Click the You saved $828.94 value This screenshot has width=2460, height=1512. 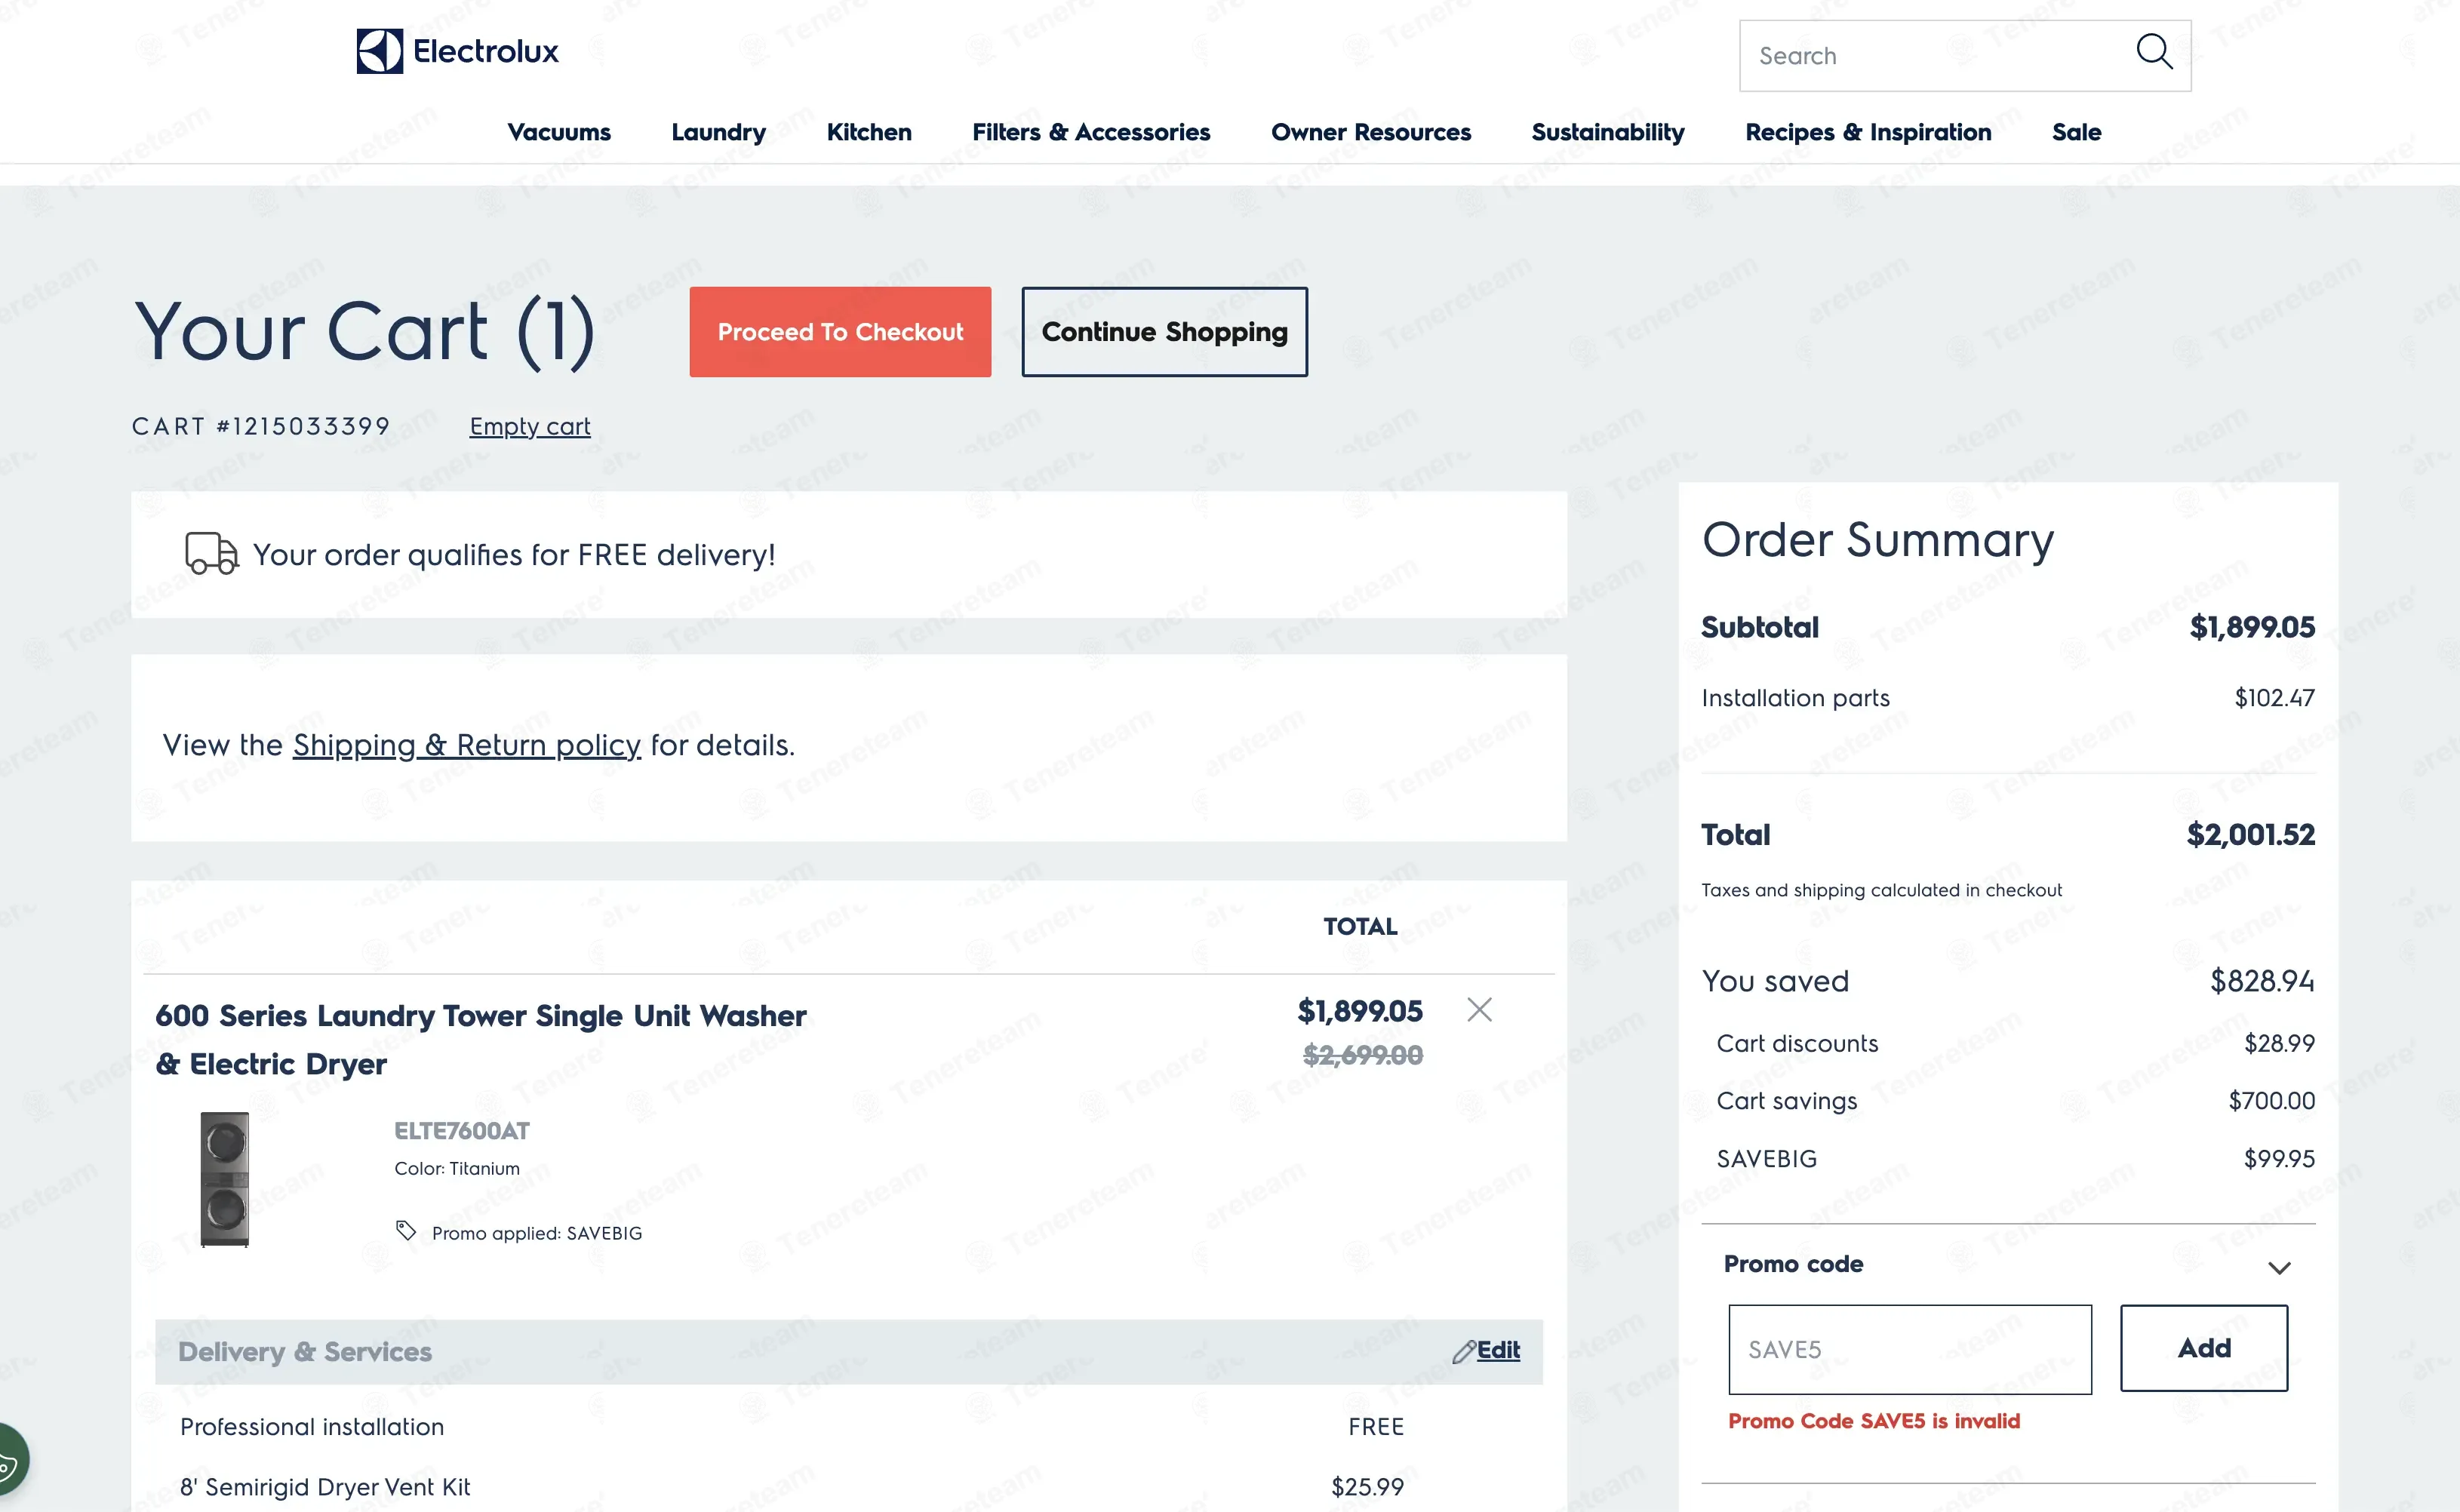[x=2262, y=981]
